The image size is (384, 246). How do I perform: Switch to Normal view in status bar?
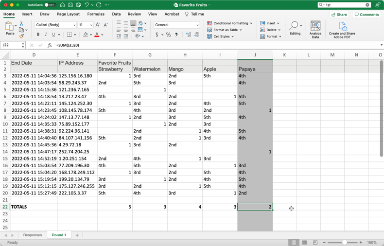coord(294,242)
